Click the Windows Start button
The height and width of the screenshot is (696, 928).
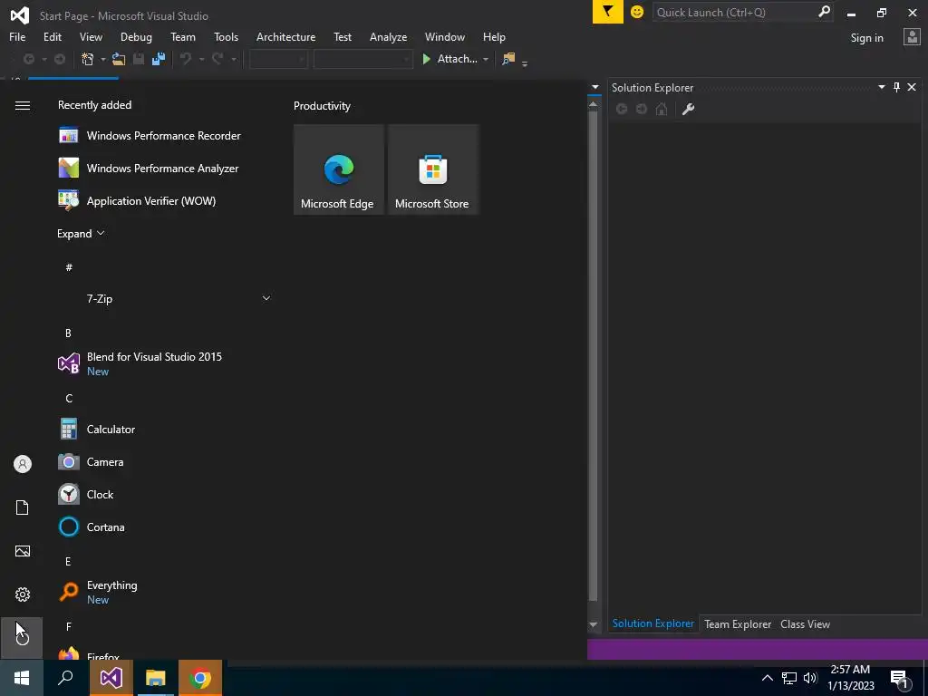click(22, 678)
